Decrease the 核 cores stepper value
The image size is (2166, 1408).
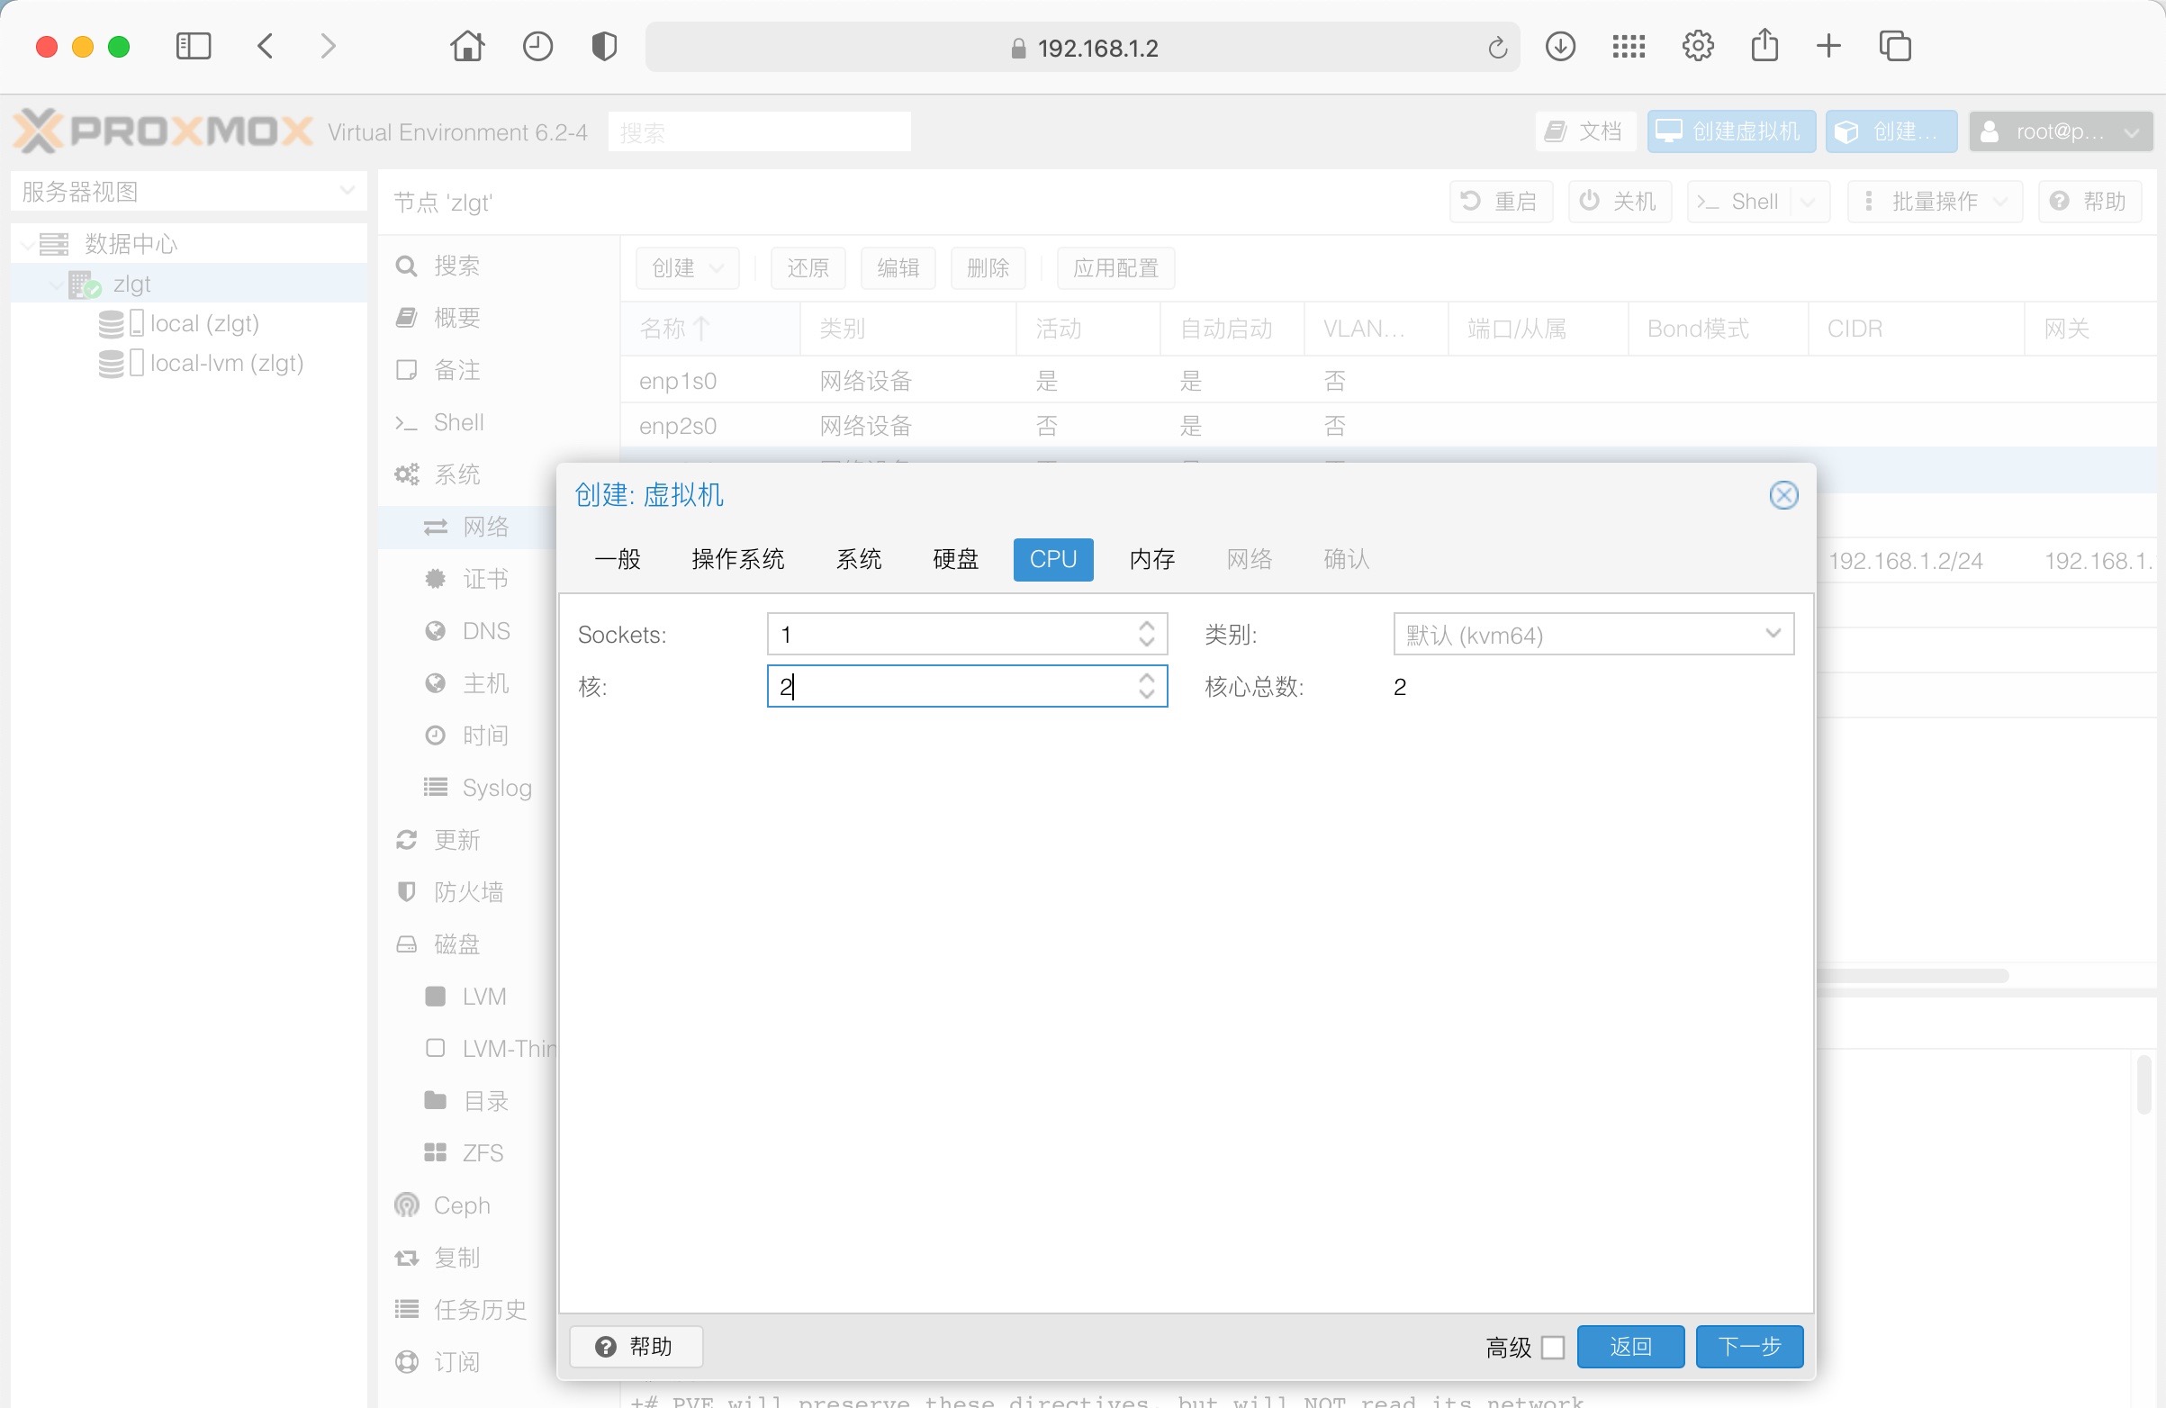[x=1147, y=695]
